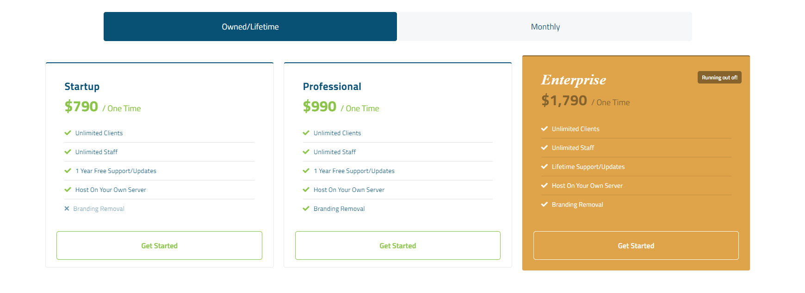Click the Running out of! badge
The image size is (805, 293).
click(x=719, y=78)
